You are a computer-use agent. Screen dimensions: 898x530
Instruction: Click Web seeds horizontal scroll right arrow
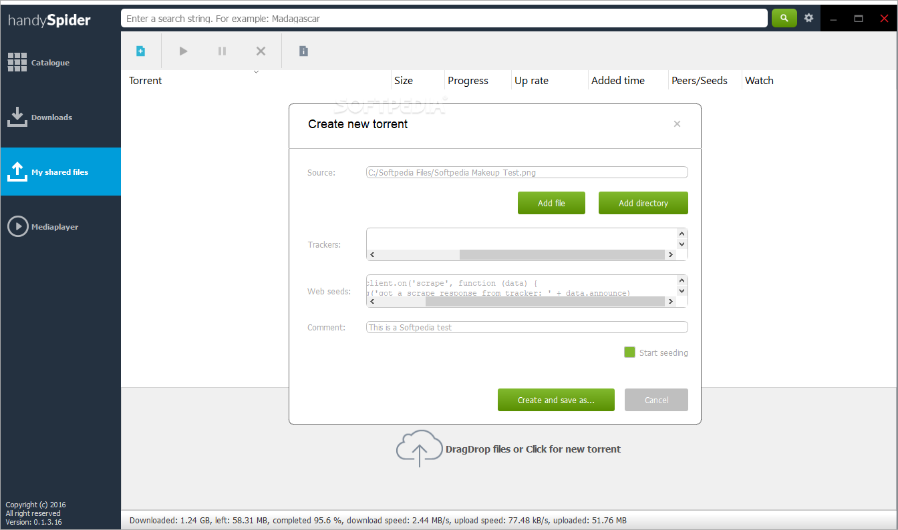[670, 301]
